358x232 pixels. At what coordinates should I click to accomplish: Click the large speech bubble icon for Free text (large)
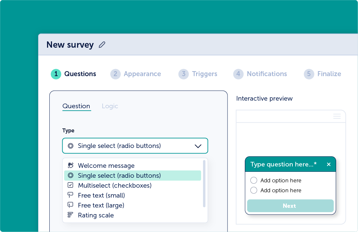(x=70, y=205)
